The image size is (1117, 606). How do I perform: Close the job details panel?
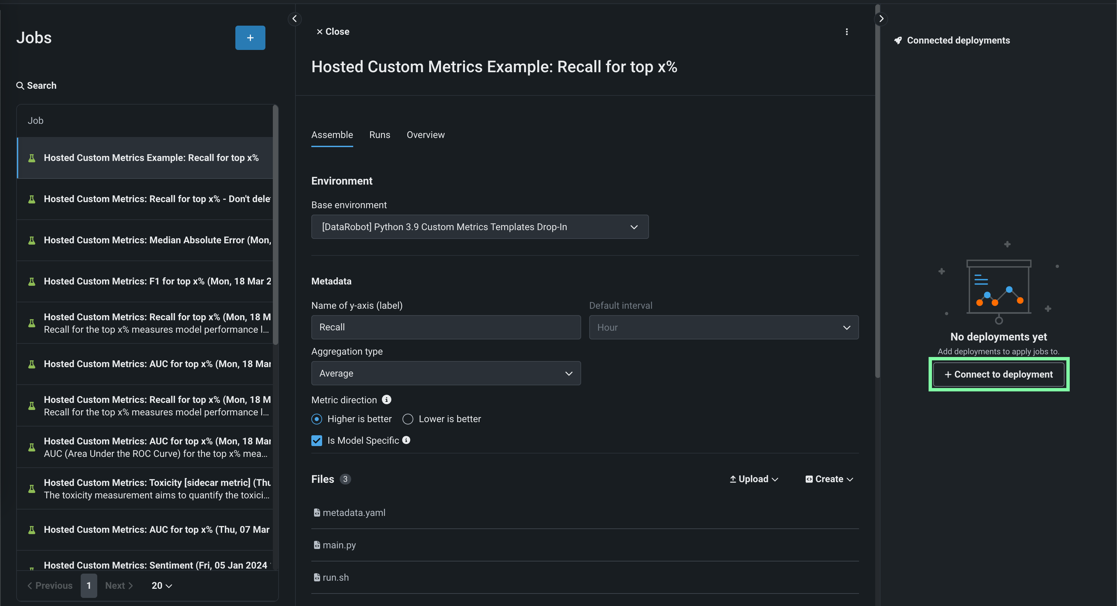(x=333, y=32)
